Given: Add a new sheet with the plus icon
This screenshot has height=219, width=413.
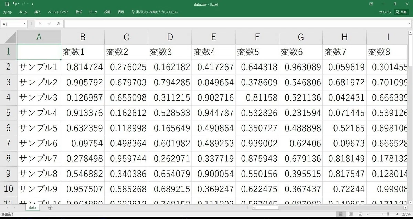Looking at the screenshot, I should pos(50,208).
